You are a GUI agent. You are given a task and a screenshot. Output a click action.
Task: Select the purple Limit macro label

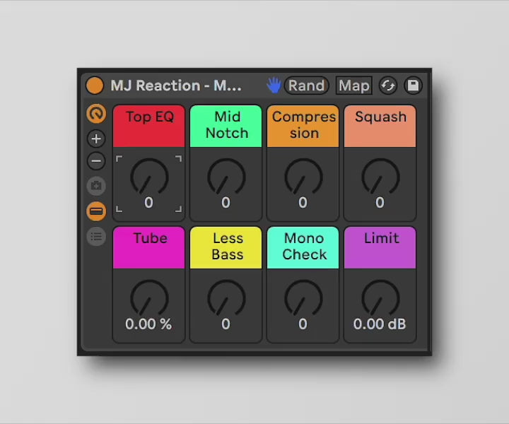coord(380,247)
